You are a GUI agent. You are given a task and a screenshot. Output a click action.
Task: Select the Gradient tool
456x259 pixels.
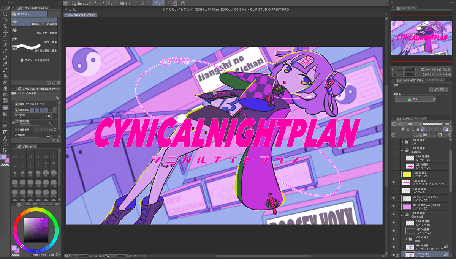5,113
